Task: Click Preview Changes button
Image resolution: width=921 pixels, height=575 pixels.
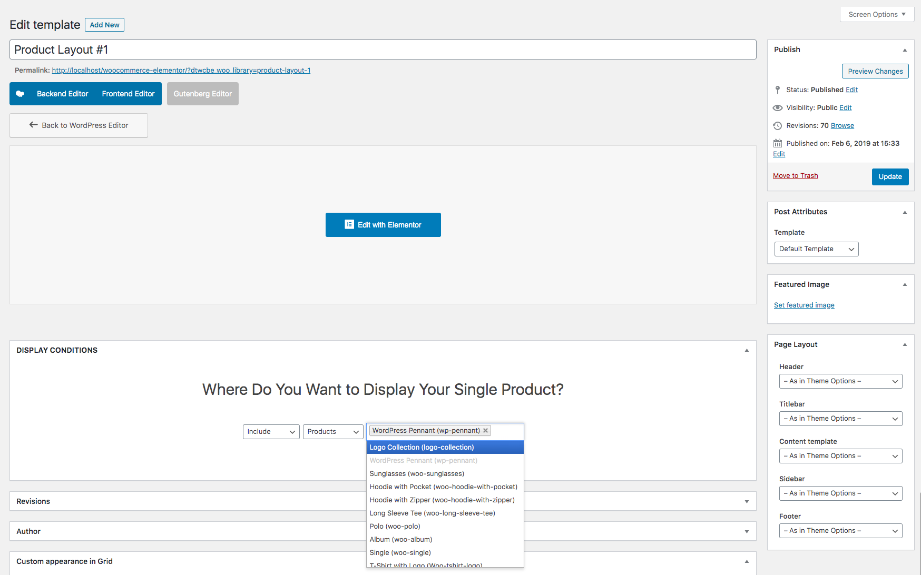Action: tap(875, 71)
